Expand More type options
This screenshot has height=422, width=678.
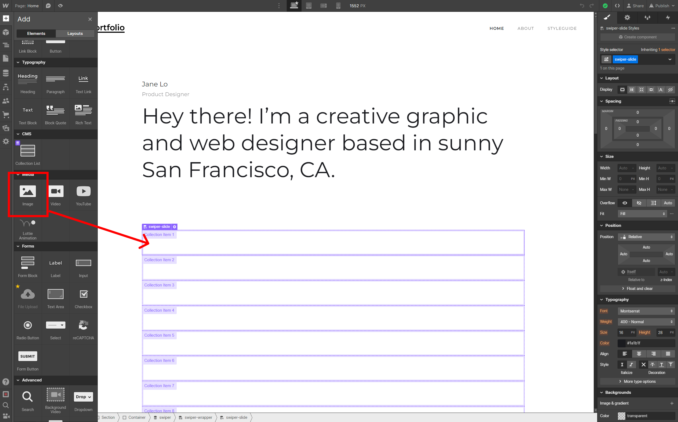(637, 381)
